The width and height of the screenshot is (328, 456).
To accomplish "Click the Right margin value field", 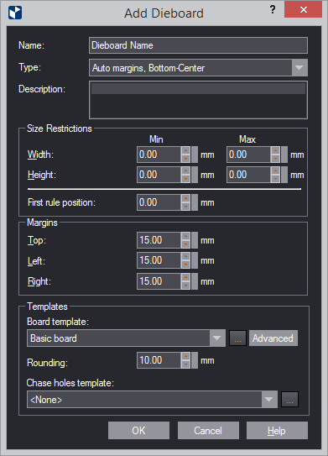I will pyautogui.click(x=159, y=281).
